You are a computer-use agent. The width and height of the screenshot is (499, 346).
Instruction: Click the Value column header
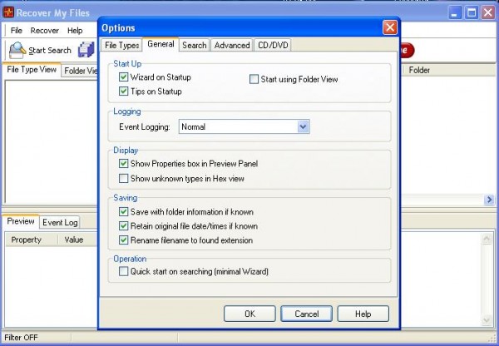[74, 240]
